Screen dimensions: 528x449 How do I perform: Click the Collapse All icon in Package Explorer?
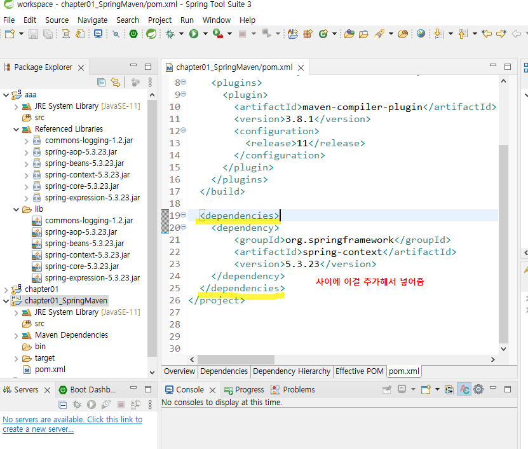pyautogui.click(x=101, y=82)
